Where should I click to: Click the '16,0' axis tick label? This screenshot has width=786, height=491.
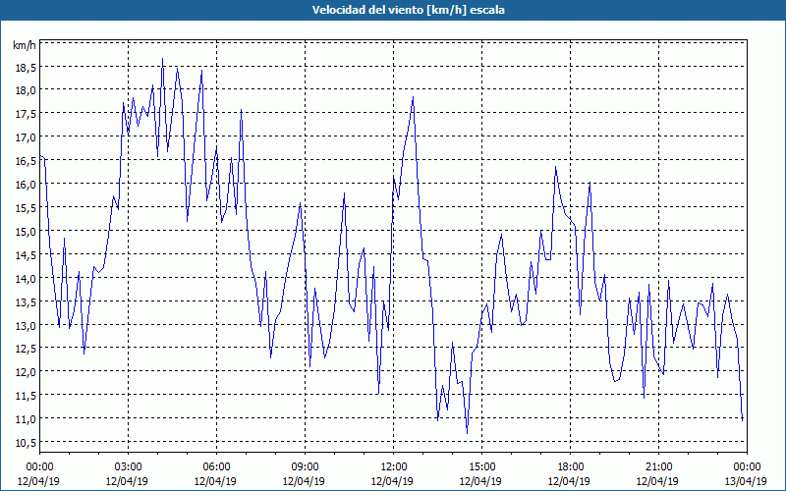pyautogui.click(x=25, y=184)
